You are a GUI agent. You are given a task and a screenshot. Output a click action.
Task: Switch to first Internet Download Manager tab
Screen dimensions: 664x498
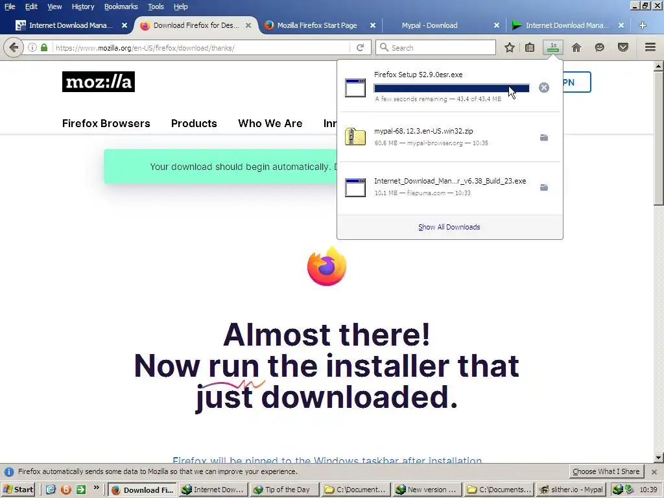[71, 25]
